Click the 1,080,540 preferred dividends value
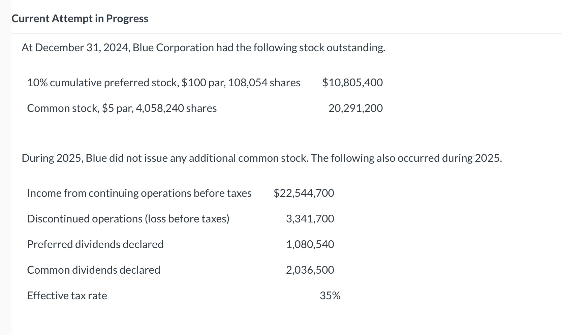The image size is (562, 335). tap(310, 244)
